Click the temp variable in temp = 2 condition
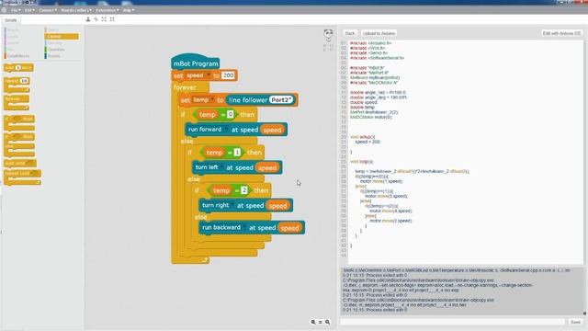 (220, 190)
